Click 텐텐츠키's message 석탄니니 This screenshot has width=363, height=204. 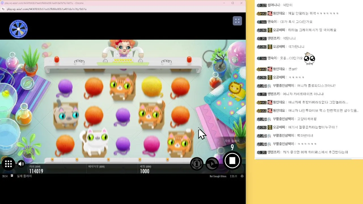point(289,38)
